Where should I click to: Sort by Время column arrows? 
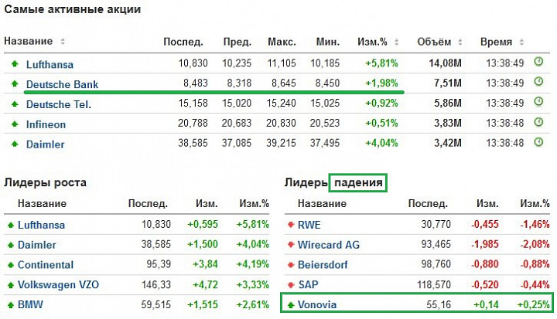[521, 42]
